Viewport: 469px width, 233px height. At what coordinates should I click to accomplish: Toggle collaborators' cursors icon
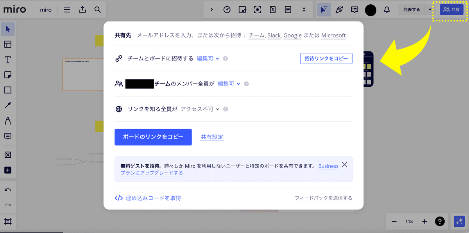(x=324, y=10)
